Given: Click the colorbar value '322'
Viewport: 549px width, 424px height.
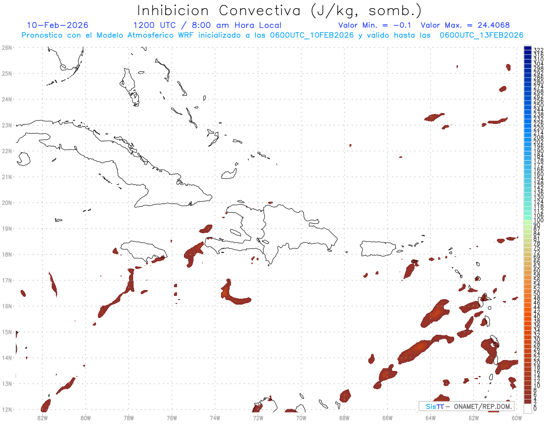Looking at the screenshot, I should click(538, 50).
